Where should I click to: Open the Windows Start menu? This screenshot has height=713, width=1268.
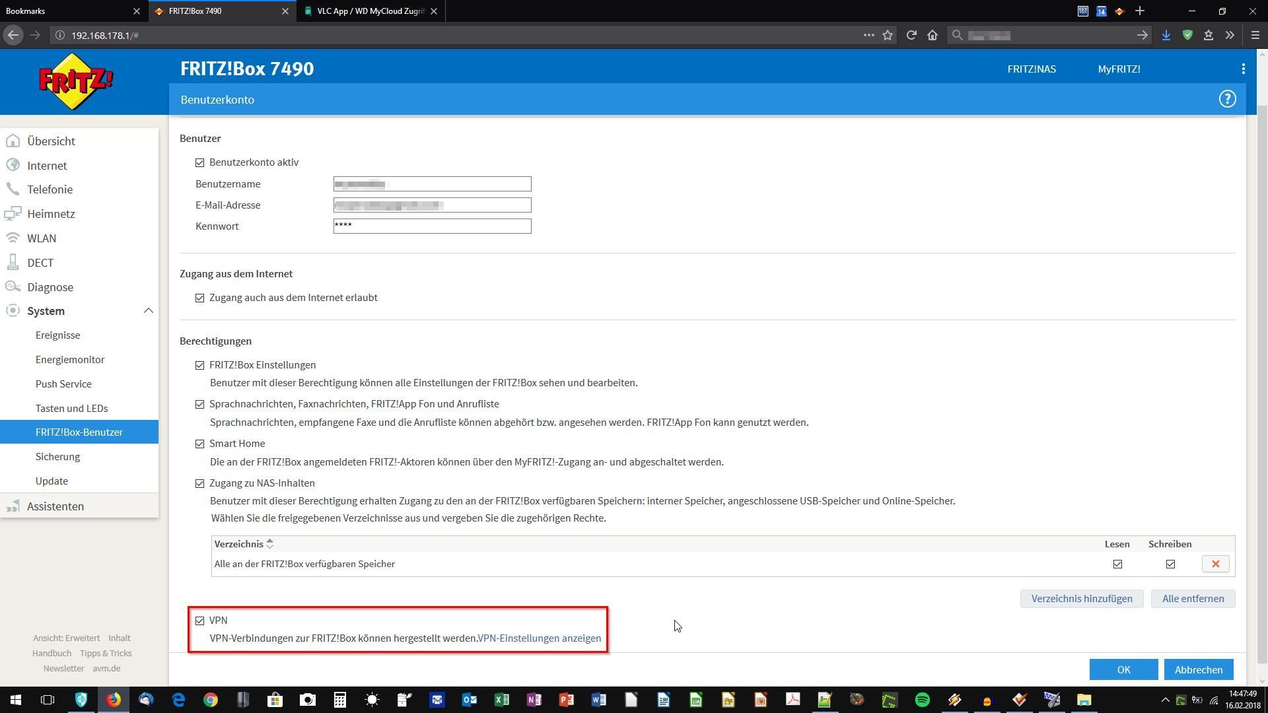(x=15, y=700)
